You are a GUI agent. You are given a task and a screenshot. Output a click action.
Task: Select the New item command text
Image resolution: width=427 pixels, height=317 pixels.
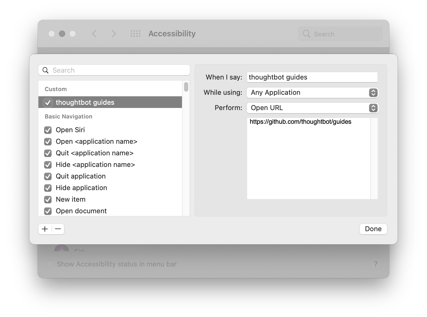(x=70, y=199)
